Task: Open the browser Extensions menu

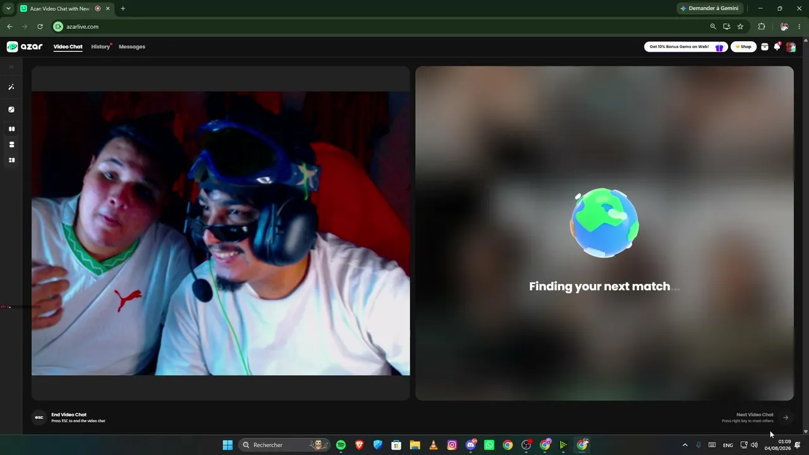Action: point(762,27)
